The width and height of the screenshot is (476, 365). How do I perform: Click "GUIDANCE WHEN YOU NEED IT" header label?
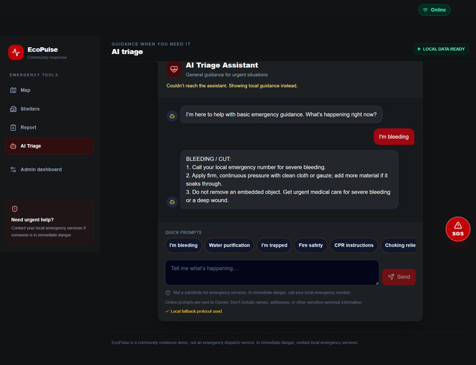pyautogui.click(x=151, y=44)
